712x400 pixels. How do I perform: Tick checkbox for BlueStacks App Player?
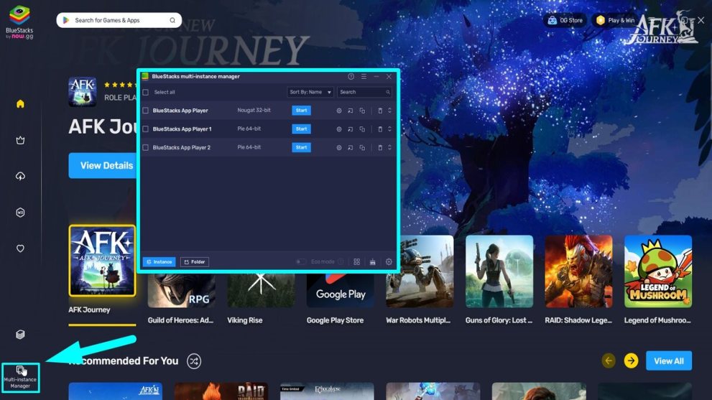tap(146, 111)
